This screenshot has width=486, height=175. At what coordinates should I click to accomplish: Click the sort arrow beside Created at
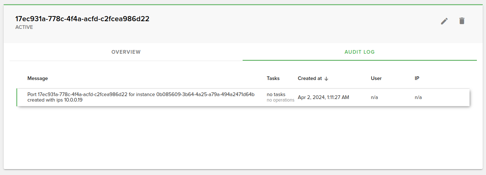click(x=326, y=79)
